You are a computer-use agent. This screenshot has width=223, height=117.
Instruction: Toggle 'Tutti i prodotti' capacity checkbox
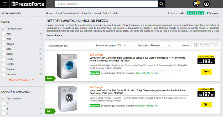pyautogui.click(x=3, y=99)
